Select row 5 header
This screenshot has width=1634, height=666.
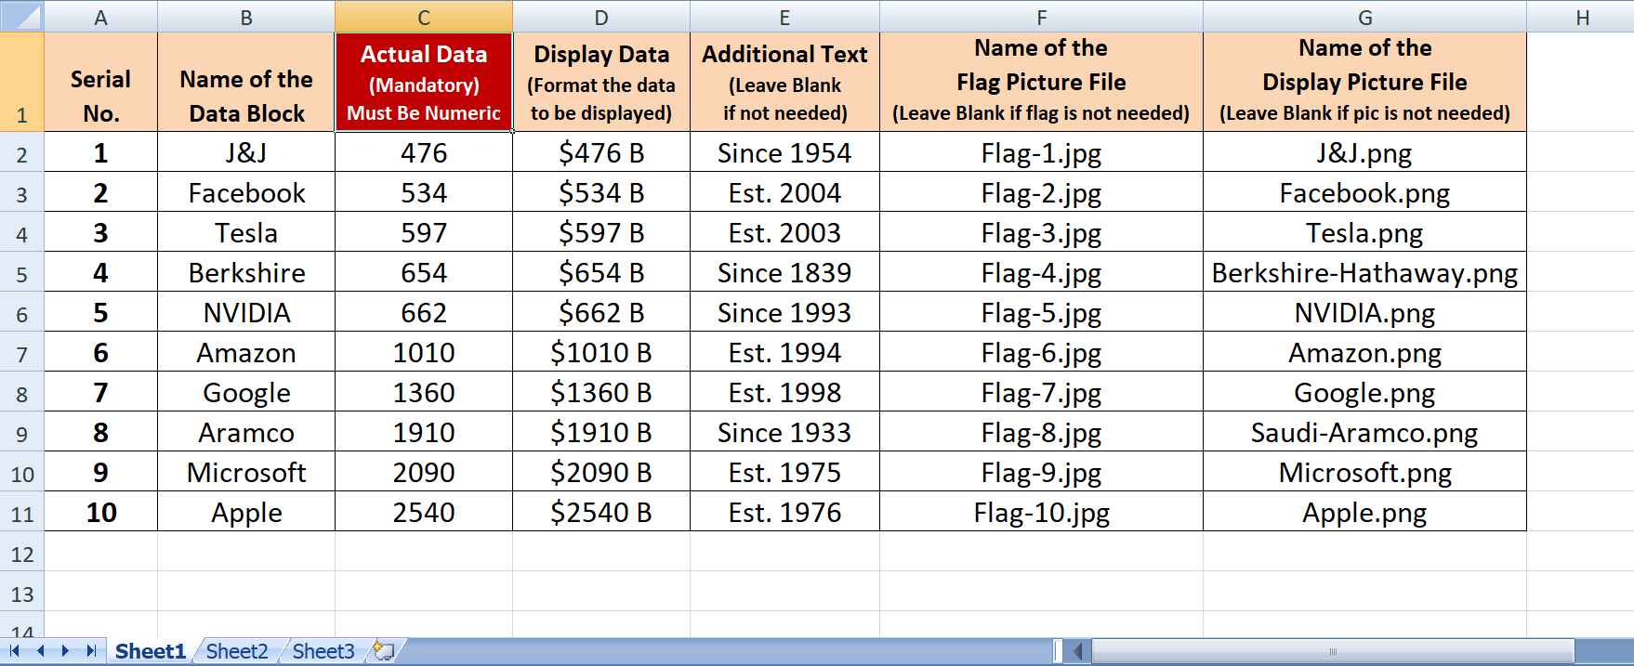pos(21,272)
